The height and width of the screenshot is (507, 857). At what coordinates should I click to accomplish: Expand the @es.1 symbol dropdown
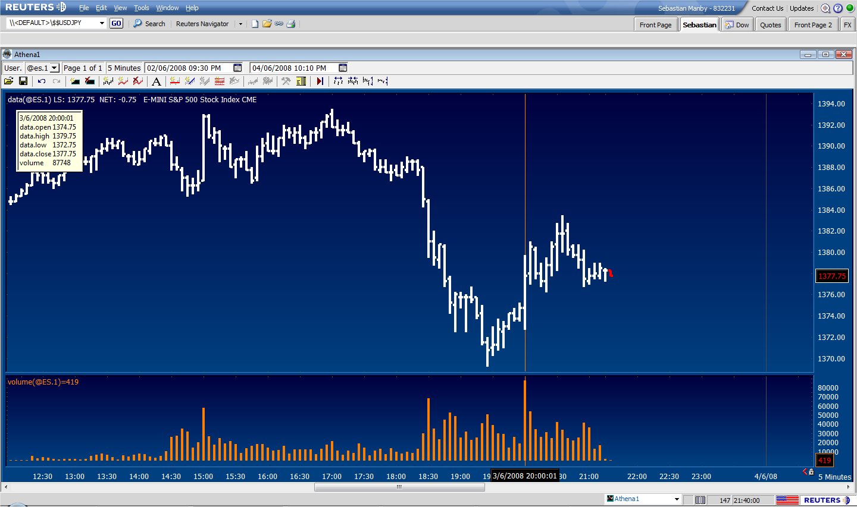click(54, 68)
